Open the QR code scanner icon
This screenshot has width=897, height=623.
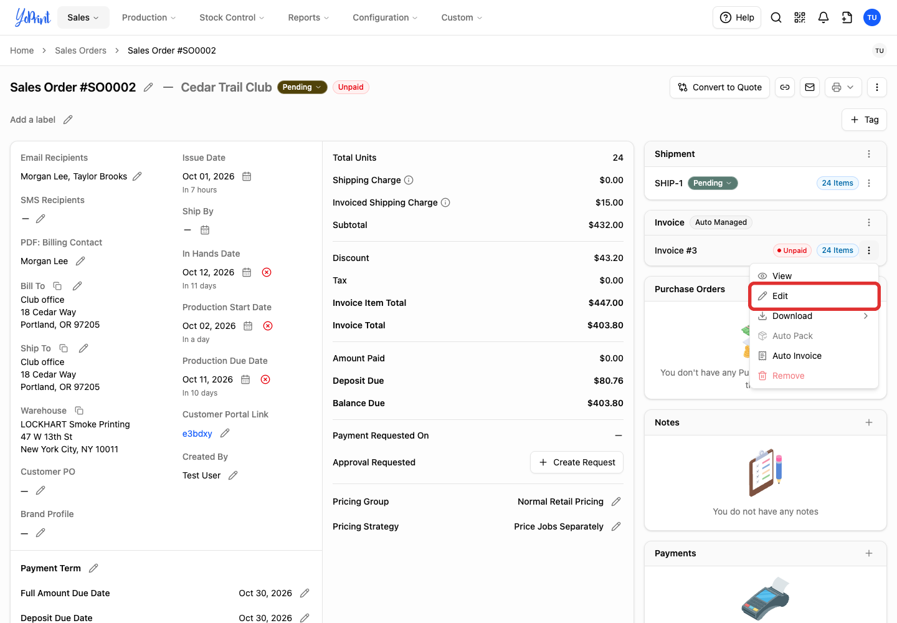click(x=800, y=17)
